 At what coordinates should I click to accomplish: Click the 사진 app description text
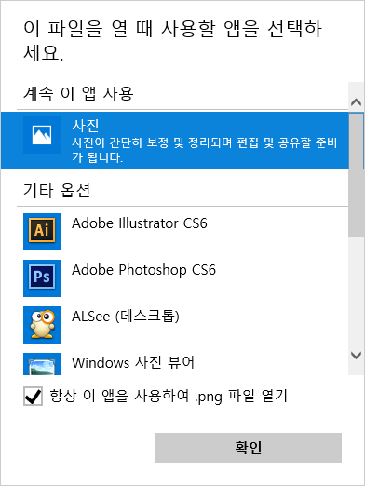pyautogui.click(x=205, y=150)
